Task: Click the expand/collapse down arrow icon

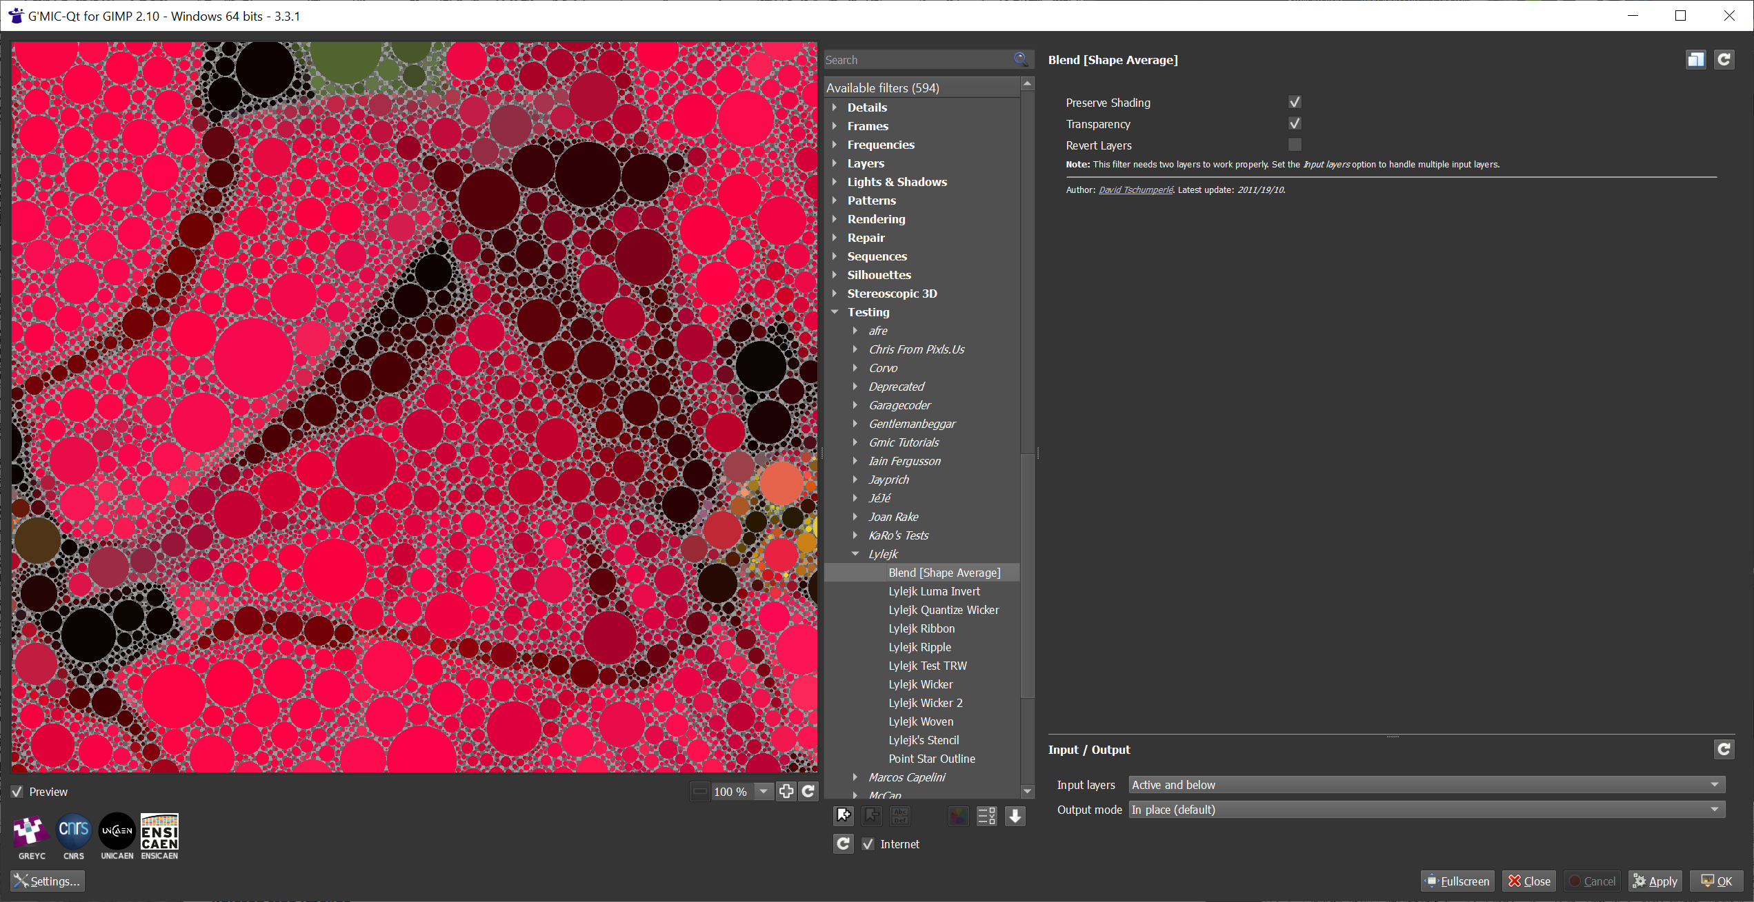Action: click(x=1015, y=816)
